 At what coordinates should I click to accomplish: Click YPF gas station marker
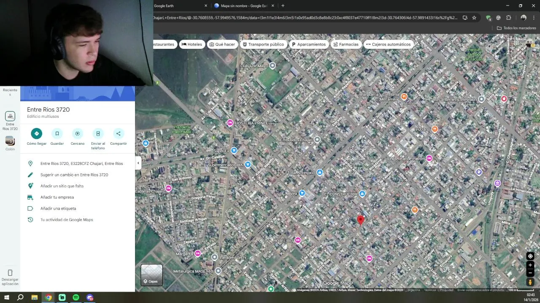479,172
